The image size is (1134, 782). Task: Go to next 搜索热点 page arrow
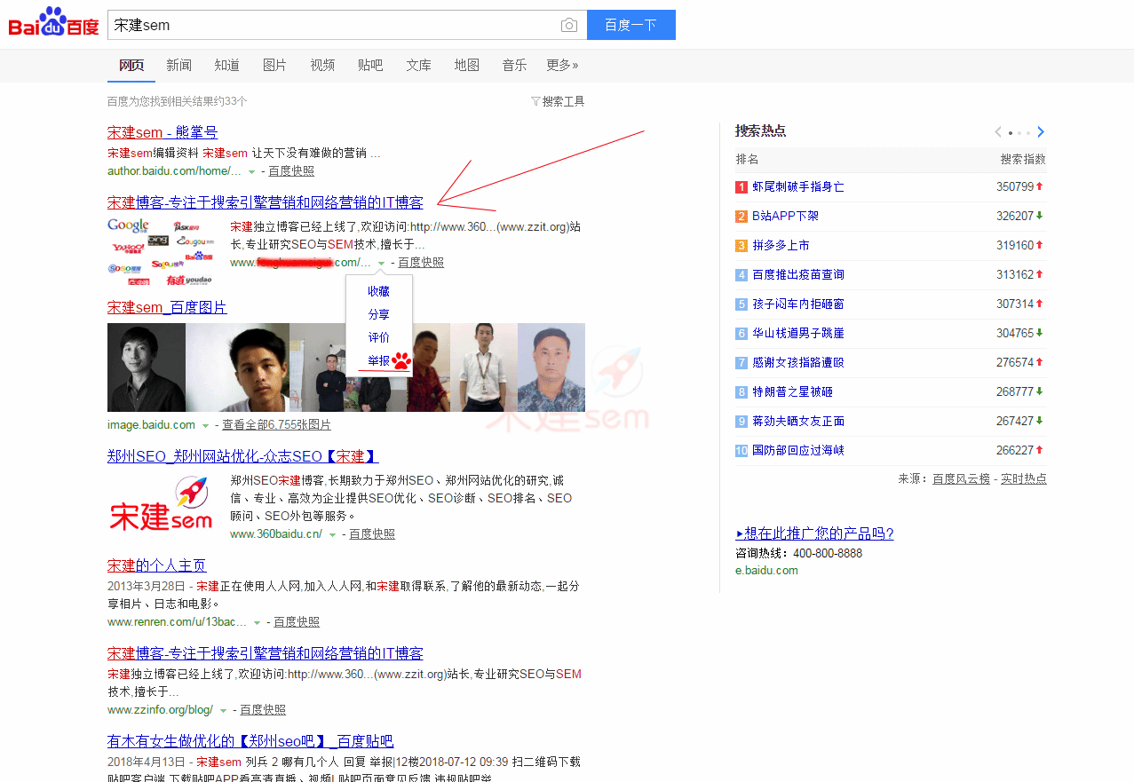click(1041, 132)
